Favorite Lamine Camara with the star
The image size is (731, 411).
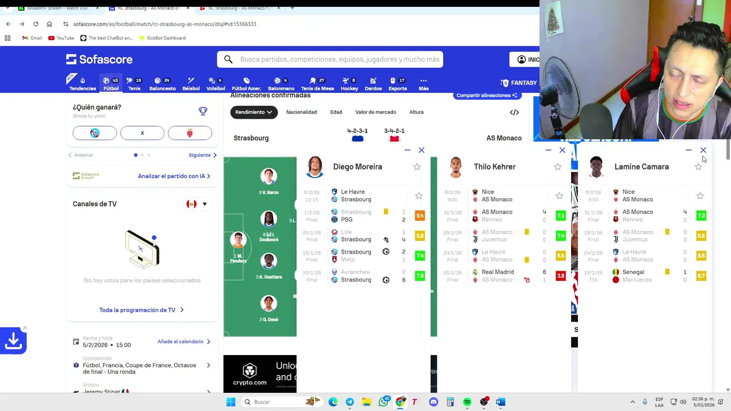(x=698, y=167)
